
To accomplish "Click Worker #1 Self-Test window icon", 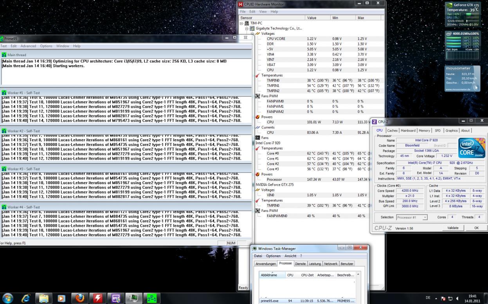I will [4, 93].
